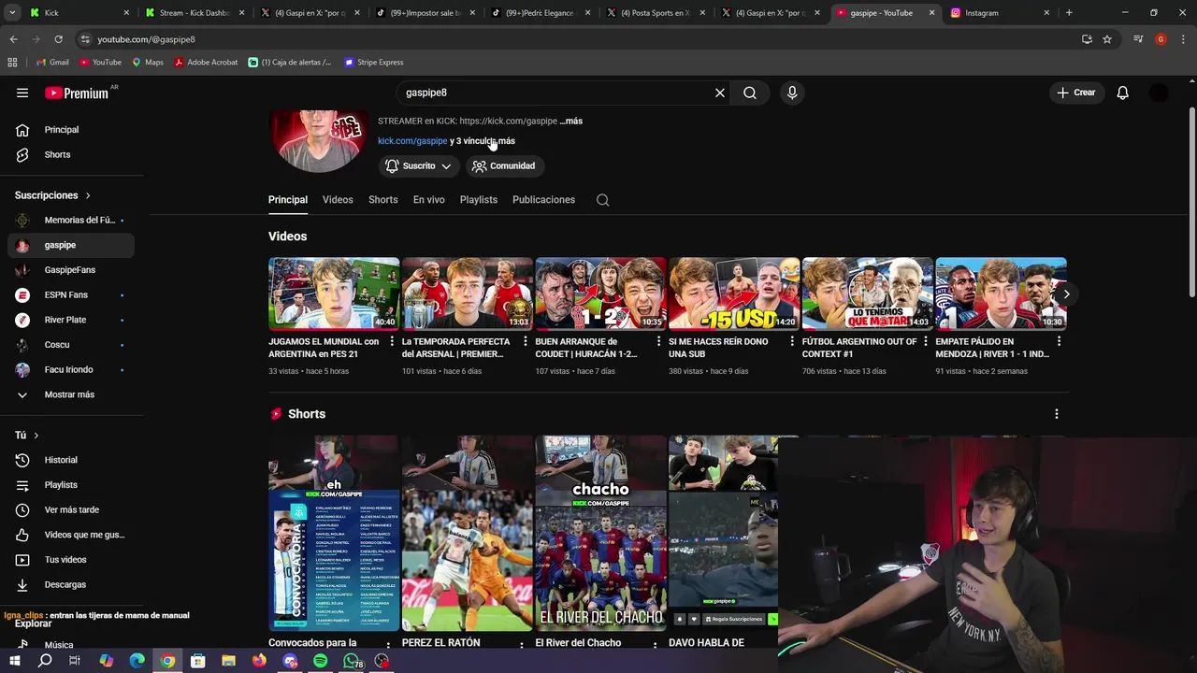This screenshot has width=1197, height=673.
Task: Switch to the channel Videos tab
Action: pos(338,200)
